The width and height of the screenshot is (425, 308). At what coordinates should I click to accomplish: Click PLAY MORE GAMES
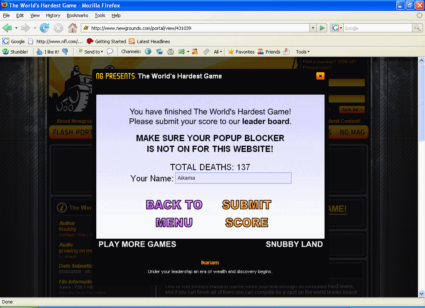click(137, 244)
